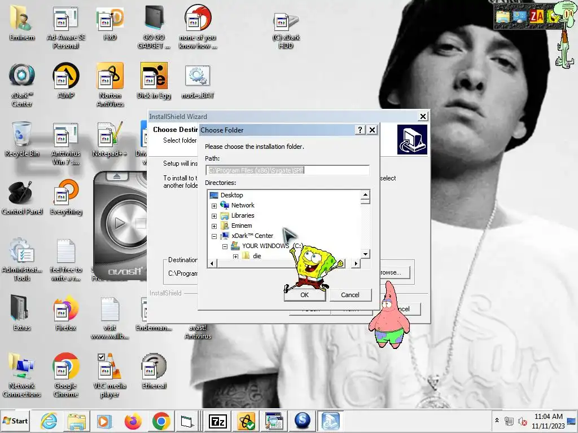Cancel the Choose Folder dialog
Viewport: 578px width, 433px height.
[350, 294]
